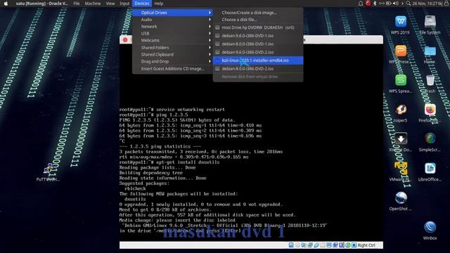Click the search magnifier in the top panel
Viewport: 450px width, 253px height.
[408, 4]
